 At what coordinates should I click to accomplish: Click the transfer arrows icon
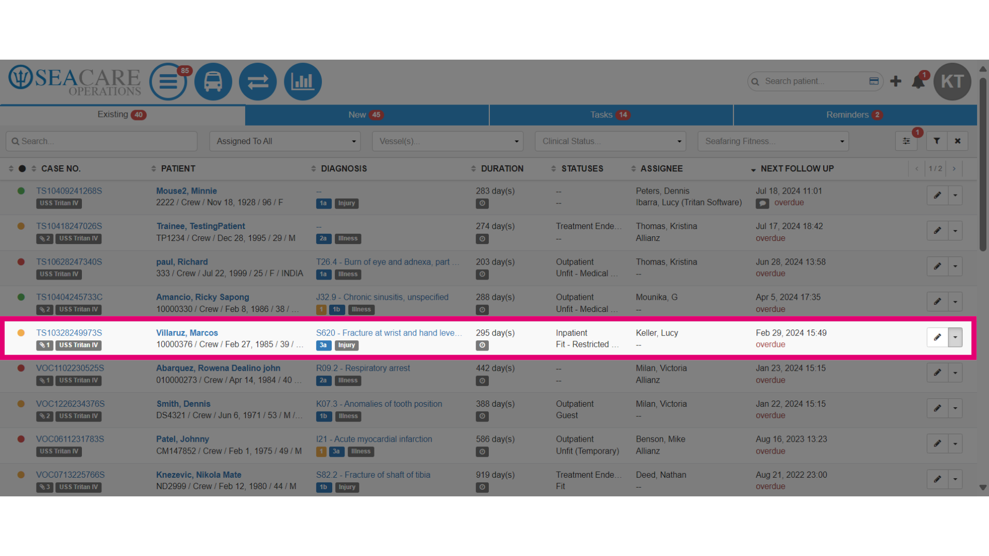pos(258,81)
